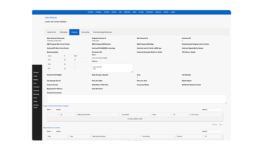Open Show entries dropdown for Scope of Work table
This screenshot has width=263, height=160.
click(53, 110)
